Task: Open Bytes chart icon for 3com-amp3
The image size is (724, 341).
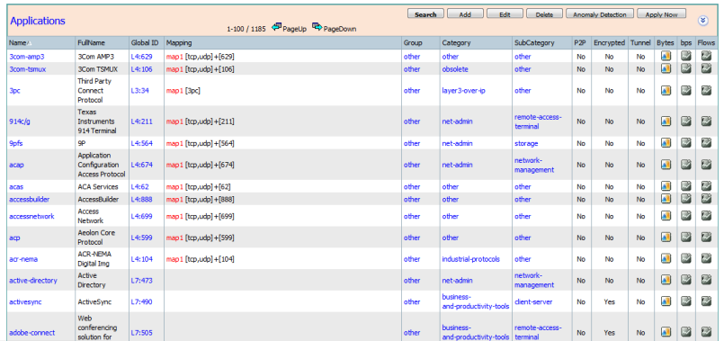Action: coord(666,57)
